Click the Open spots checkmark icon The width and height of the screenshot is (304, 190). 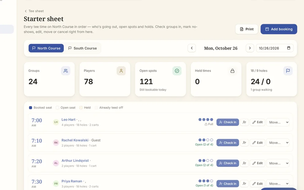pos(177,71)
